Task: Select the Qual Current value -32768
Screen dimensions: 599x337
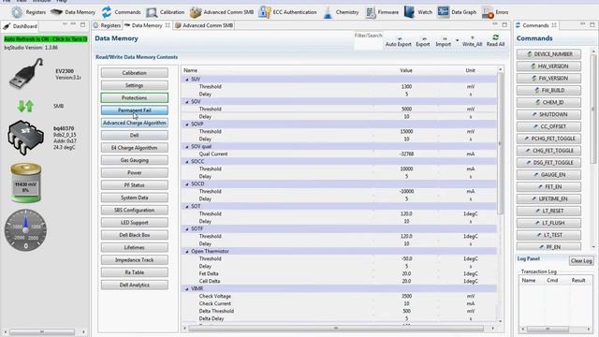Action: pyautogui.click(x=406, y=154)
